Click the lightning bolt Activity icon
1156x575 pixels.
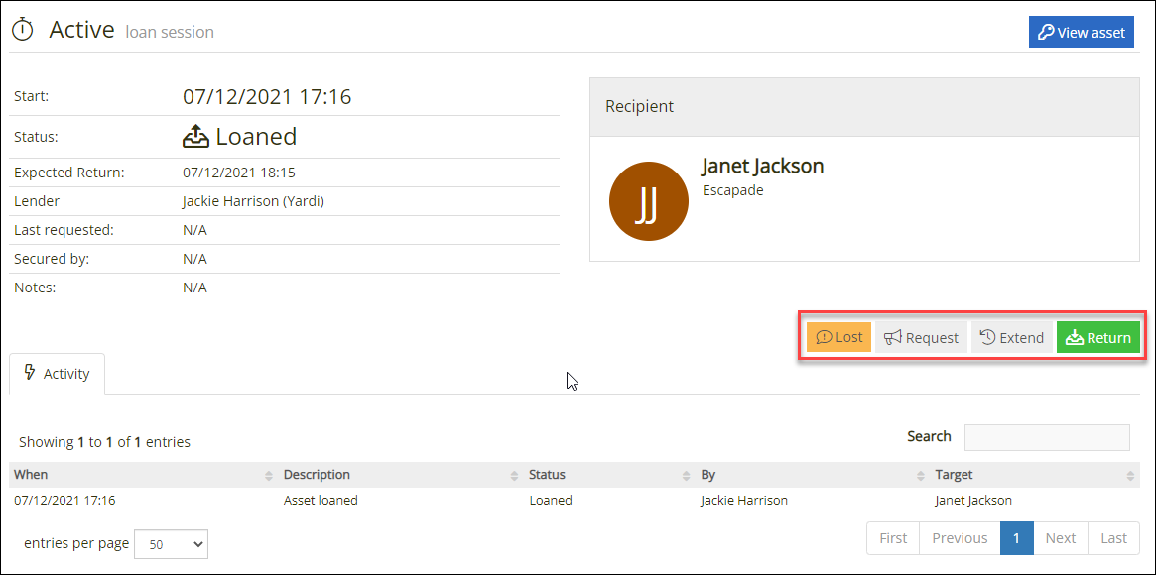[x=30, y=371]
